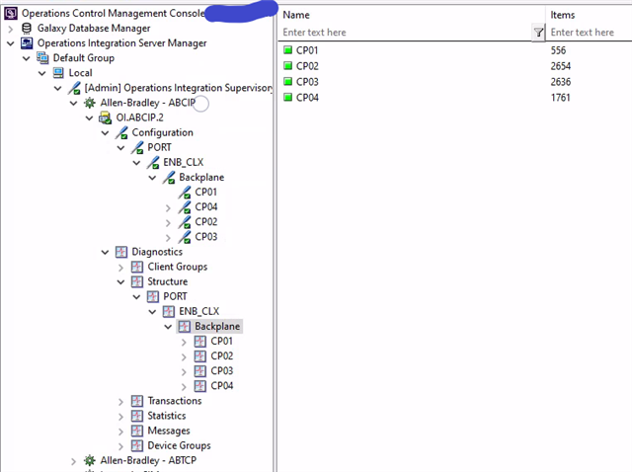Click the Messages diagnostics icon
Image resolution: width=632 pixels, height=472 pixels.
[137, 431]
